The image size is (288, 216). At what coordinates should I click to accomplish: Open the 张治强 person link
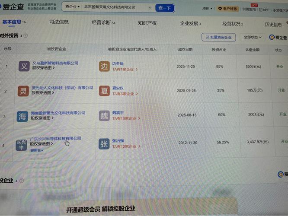[x=118, y=141]
